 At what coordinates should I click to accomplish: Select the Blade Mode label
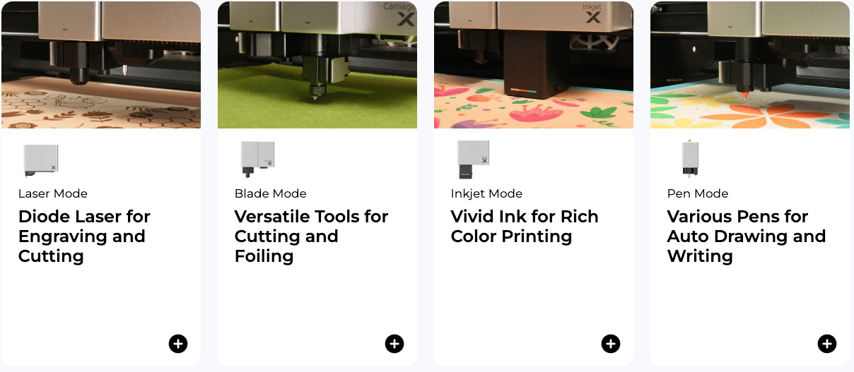271,193
